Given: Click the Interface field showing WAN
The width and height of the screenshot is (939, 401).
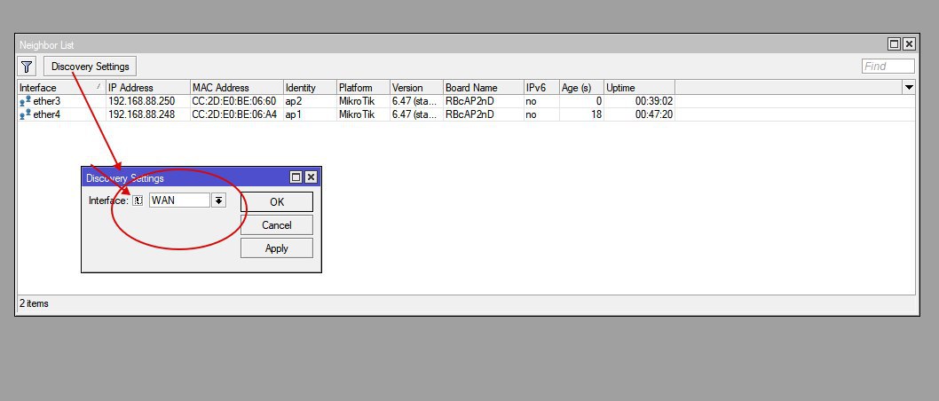Looking at the screenshot, I should tap(179, 200).
